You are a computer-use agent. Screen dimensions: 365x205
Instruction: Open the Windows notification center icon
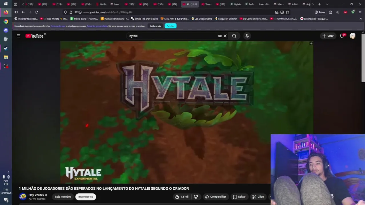[x=6, y=200]
